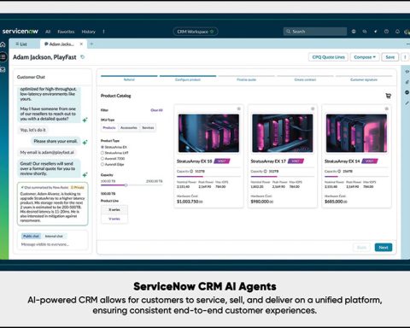Click the refresh icon beside Adam Jackson, PlayFast
The width and height of the screenshot is (410, 328).
pos(83,57)
